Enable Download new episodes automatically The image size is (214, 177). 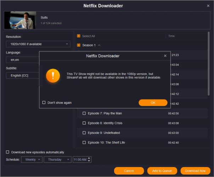(x=8, y=152)
